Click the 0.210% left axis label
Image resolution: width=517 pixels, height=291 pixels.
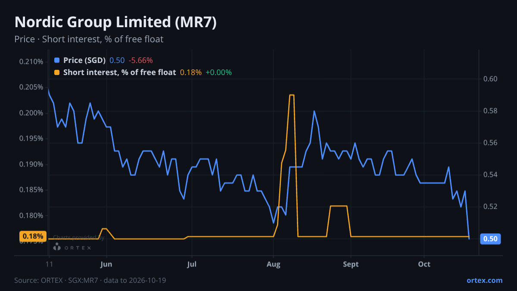31,62
